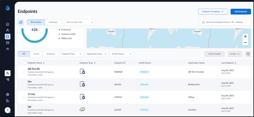This screenshot has height=117, width=254.
Task: Select the All endpoints tab
Action: click(x=24, y=54)
